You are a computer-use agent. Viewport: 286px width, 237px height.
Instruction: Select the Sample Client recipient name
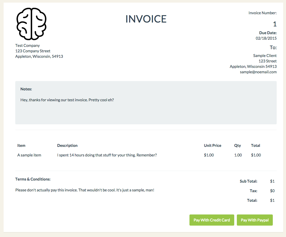[x=265, y=55]
